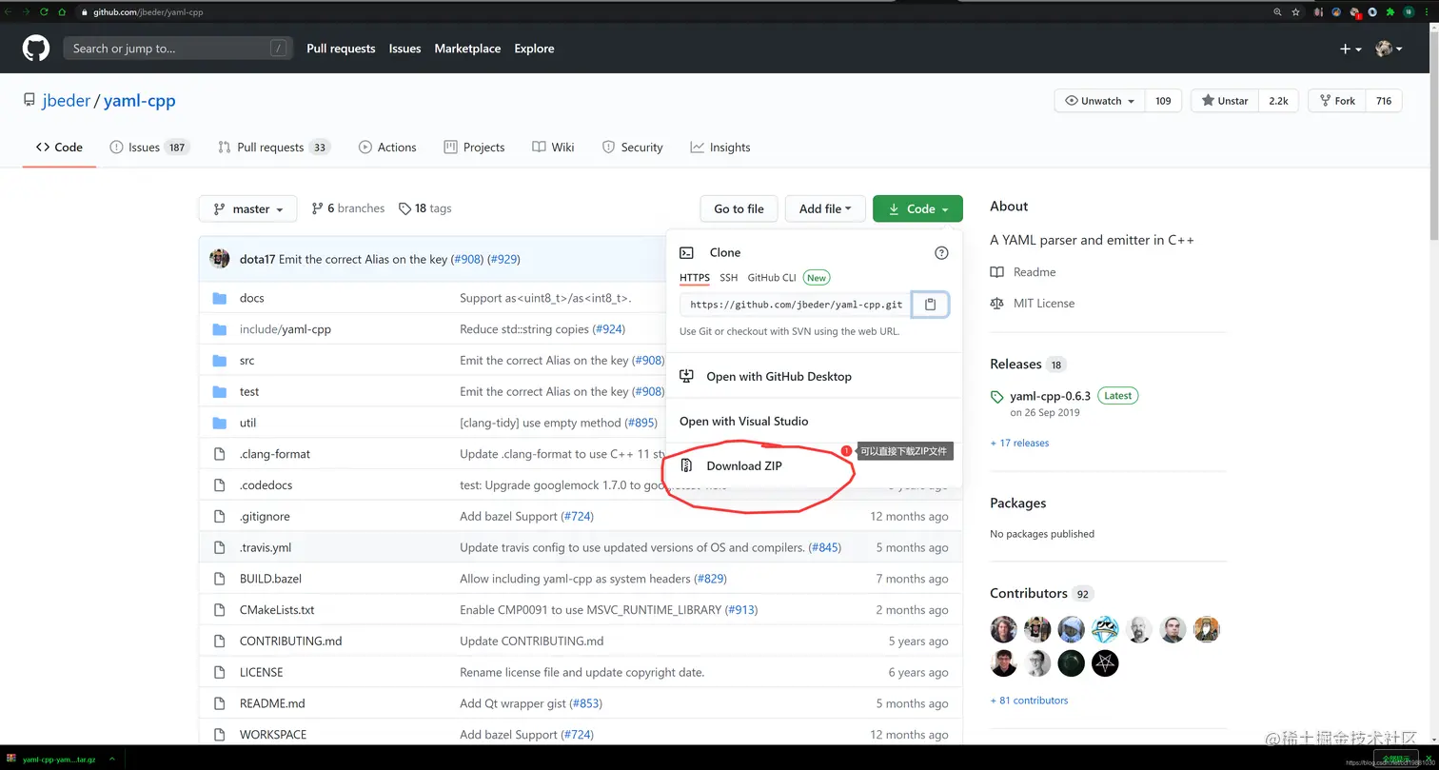
Task: Open the jbeder owner link
Action: coord(67,101)
